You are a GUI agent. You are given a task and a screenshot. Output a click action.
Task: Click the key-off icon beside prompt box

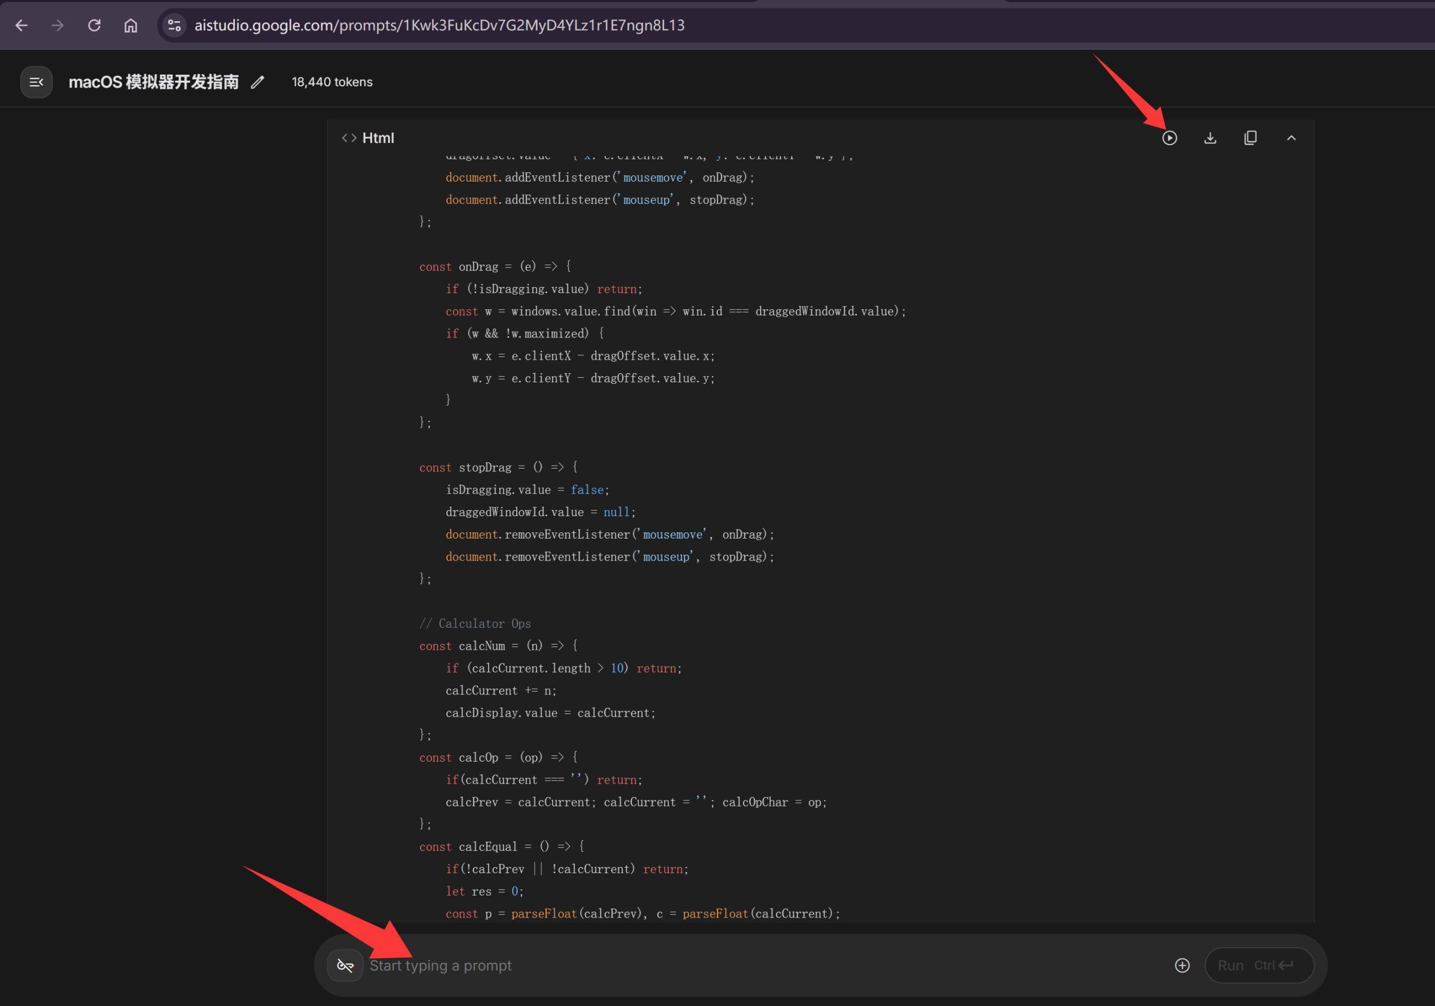pyautogui.click(x=345, y=966)
